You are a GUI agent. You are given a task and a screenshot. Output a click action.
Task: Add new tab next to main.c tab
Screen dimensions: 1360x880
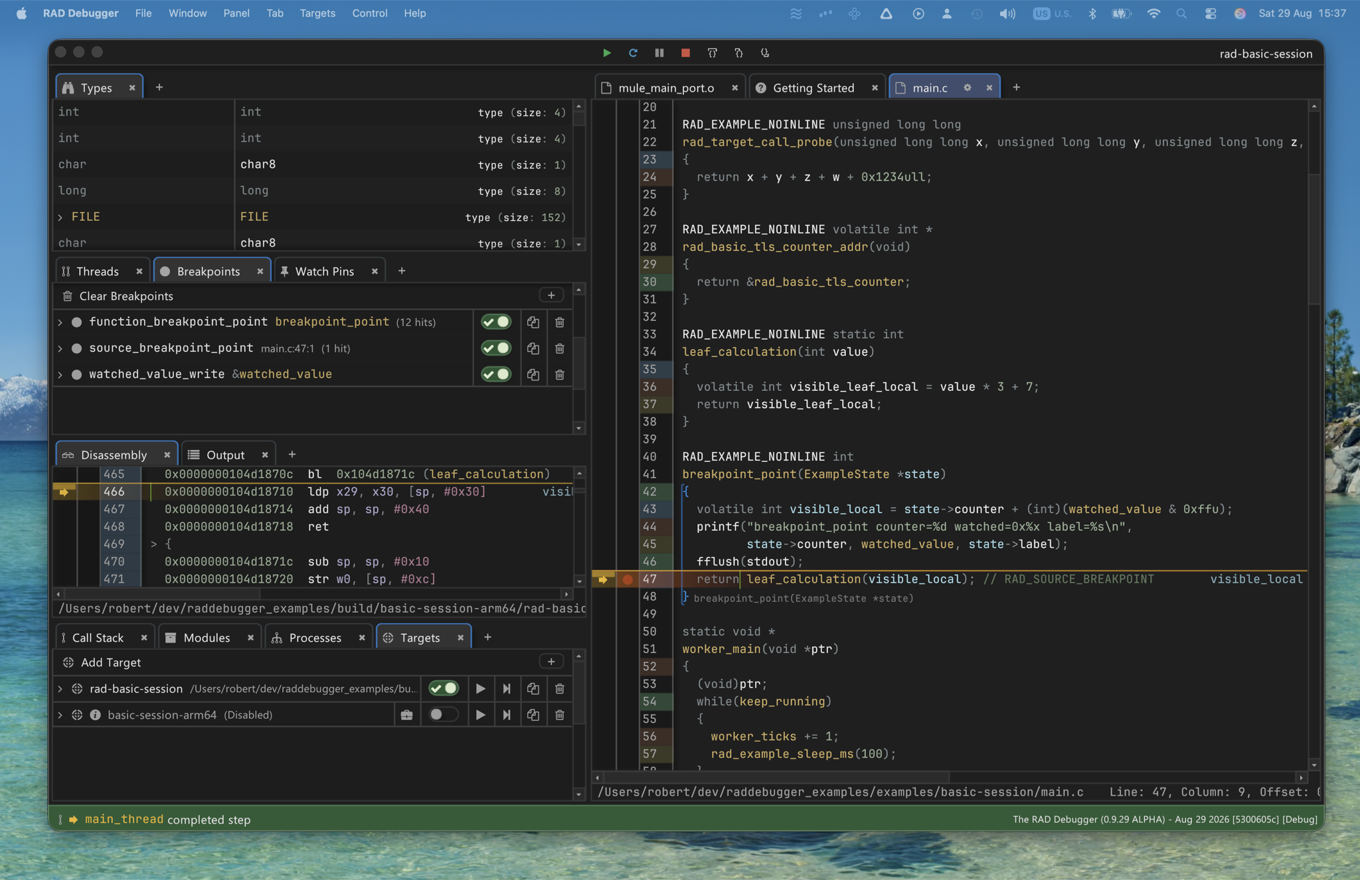(x=1016, y=87)
